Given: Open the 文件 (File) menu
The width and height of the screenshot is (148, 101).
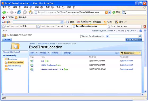Looking at the screenshot, I should pyautogui.click(x=6, y=7).
